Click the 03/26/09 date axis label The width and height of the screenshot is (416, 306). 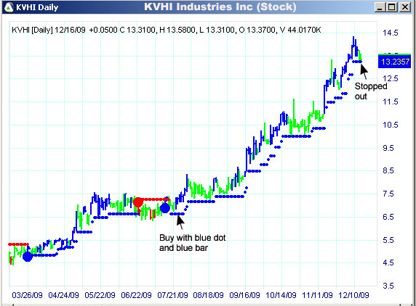click(x=27, y=295)
